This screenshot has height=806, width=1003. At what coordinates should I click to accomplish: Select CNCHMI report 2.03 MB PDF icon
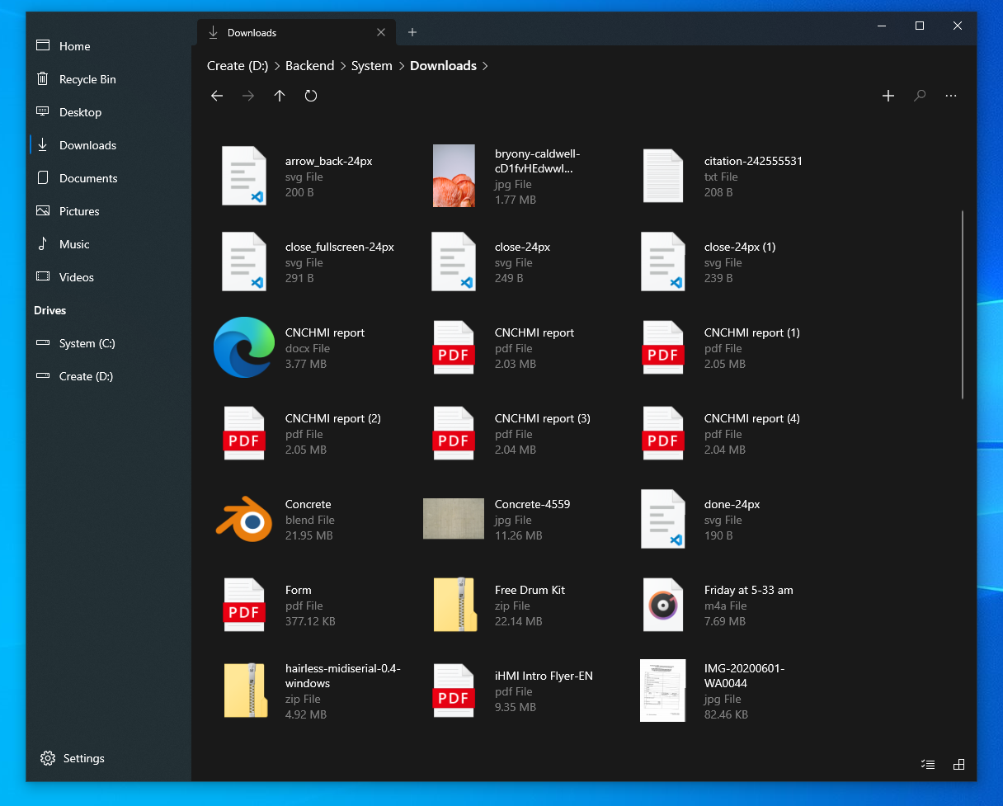click(x=454, y=347)
